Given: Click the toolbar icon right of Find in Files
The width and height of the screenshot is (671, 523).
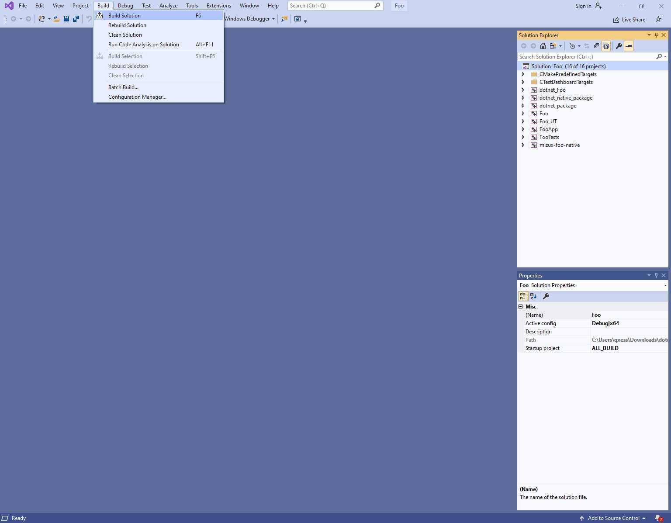Looking at the screenshot, I should [x=297, y=19].
